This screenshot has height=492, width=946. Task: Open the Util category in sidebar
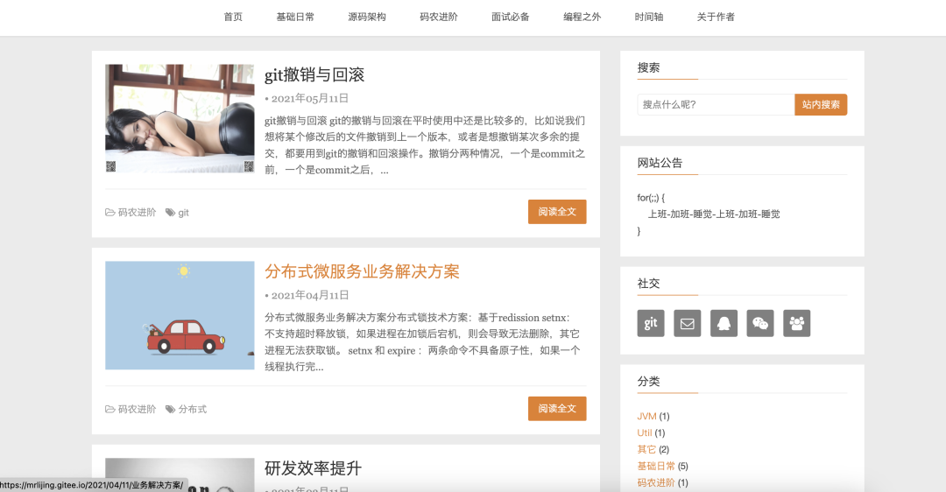pos(645,433)
